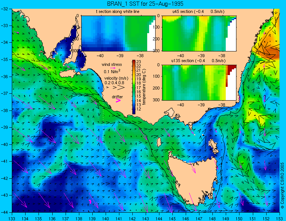Click the '-40' label under the t section
This screenshot has width=286, height=221.
coord(100,56)
